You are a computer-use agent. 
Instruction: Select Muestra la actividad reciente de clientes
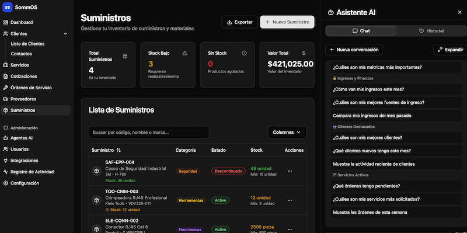point(396,164)
